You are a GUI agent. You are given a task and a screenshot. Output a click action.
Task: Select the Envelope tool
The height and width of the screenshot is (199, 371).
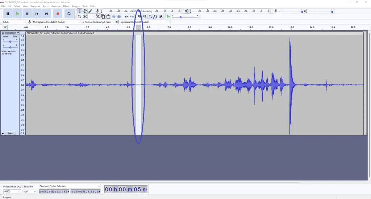[85, 11]
